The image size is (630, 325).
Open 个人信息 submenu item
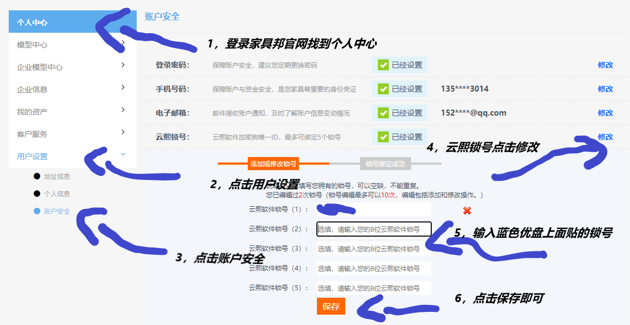click(x=57, y=194)
